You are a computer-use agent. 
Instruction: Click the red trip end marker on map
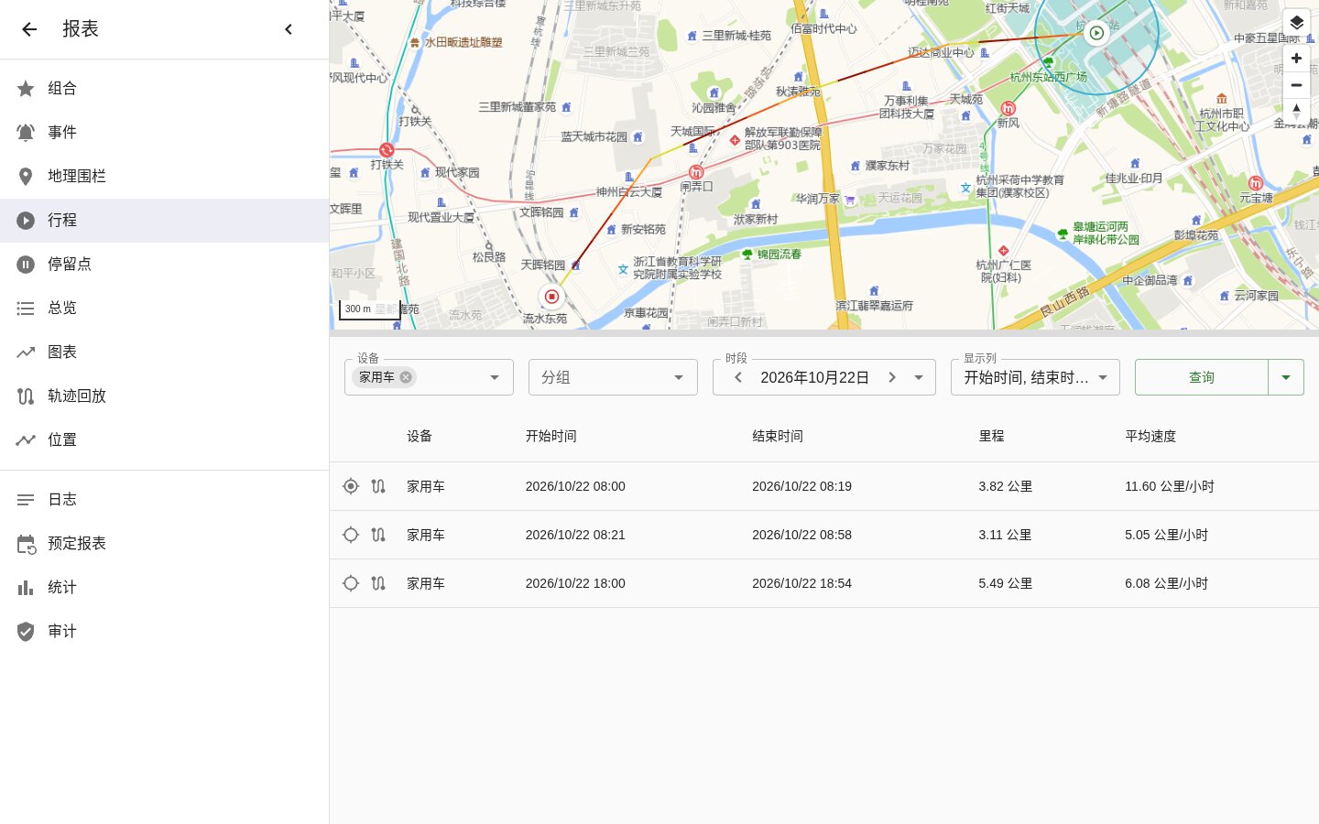(551, 297)
